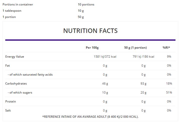Click the Carbohydrates row label
Image resolution: width=183 pixels, height=125 pixels.
[x=16, y=84]
